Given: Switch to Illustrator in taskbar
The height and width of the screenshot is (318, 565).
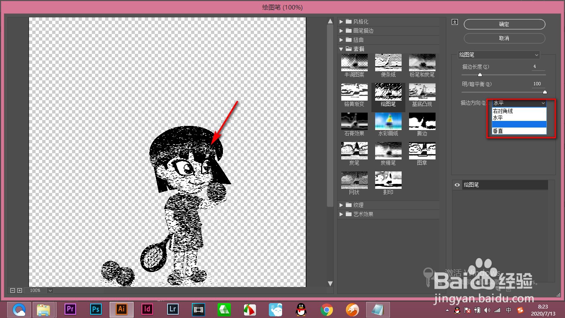Looking at the screenshot, I should click(122, 309).
